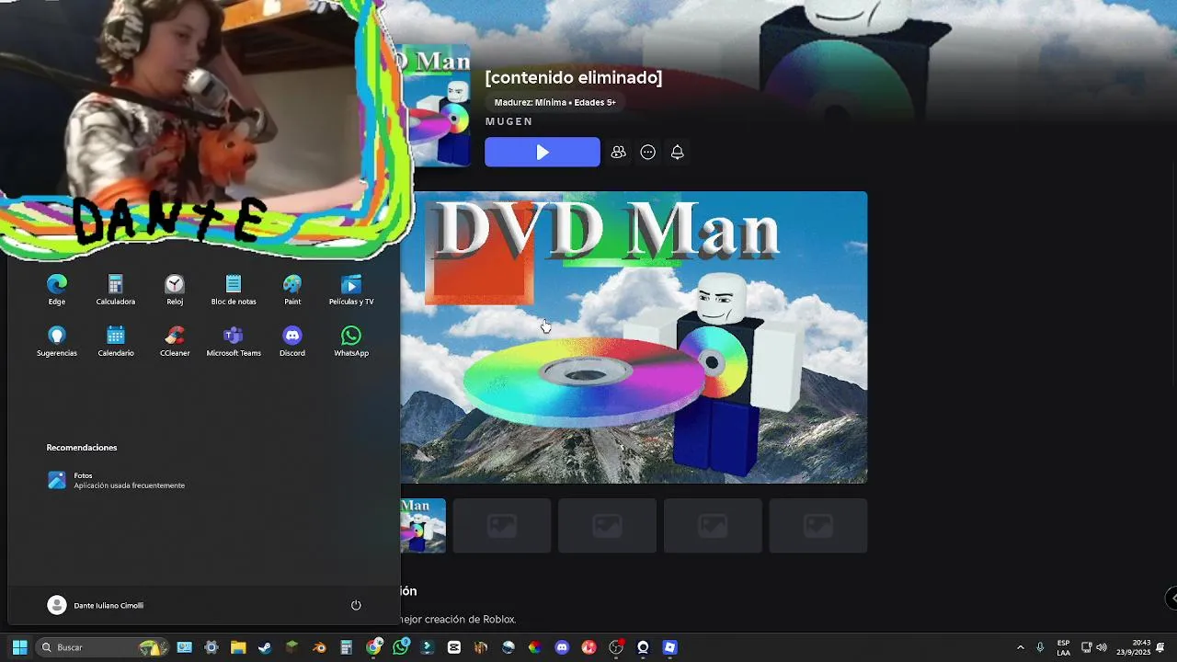Select the first DVD Man carousel thumbnail

tap(423, 526)
